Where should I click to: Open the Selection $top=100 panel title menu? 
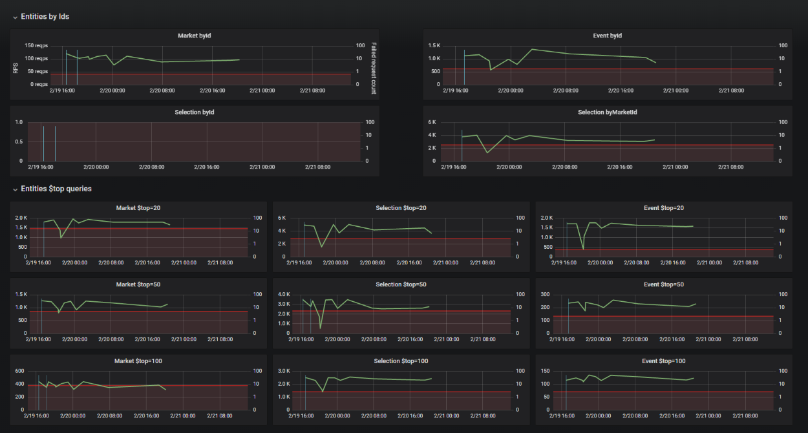pos(401,361)
